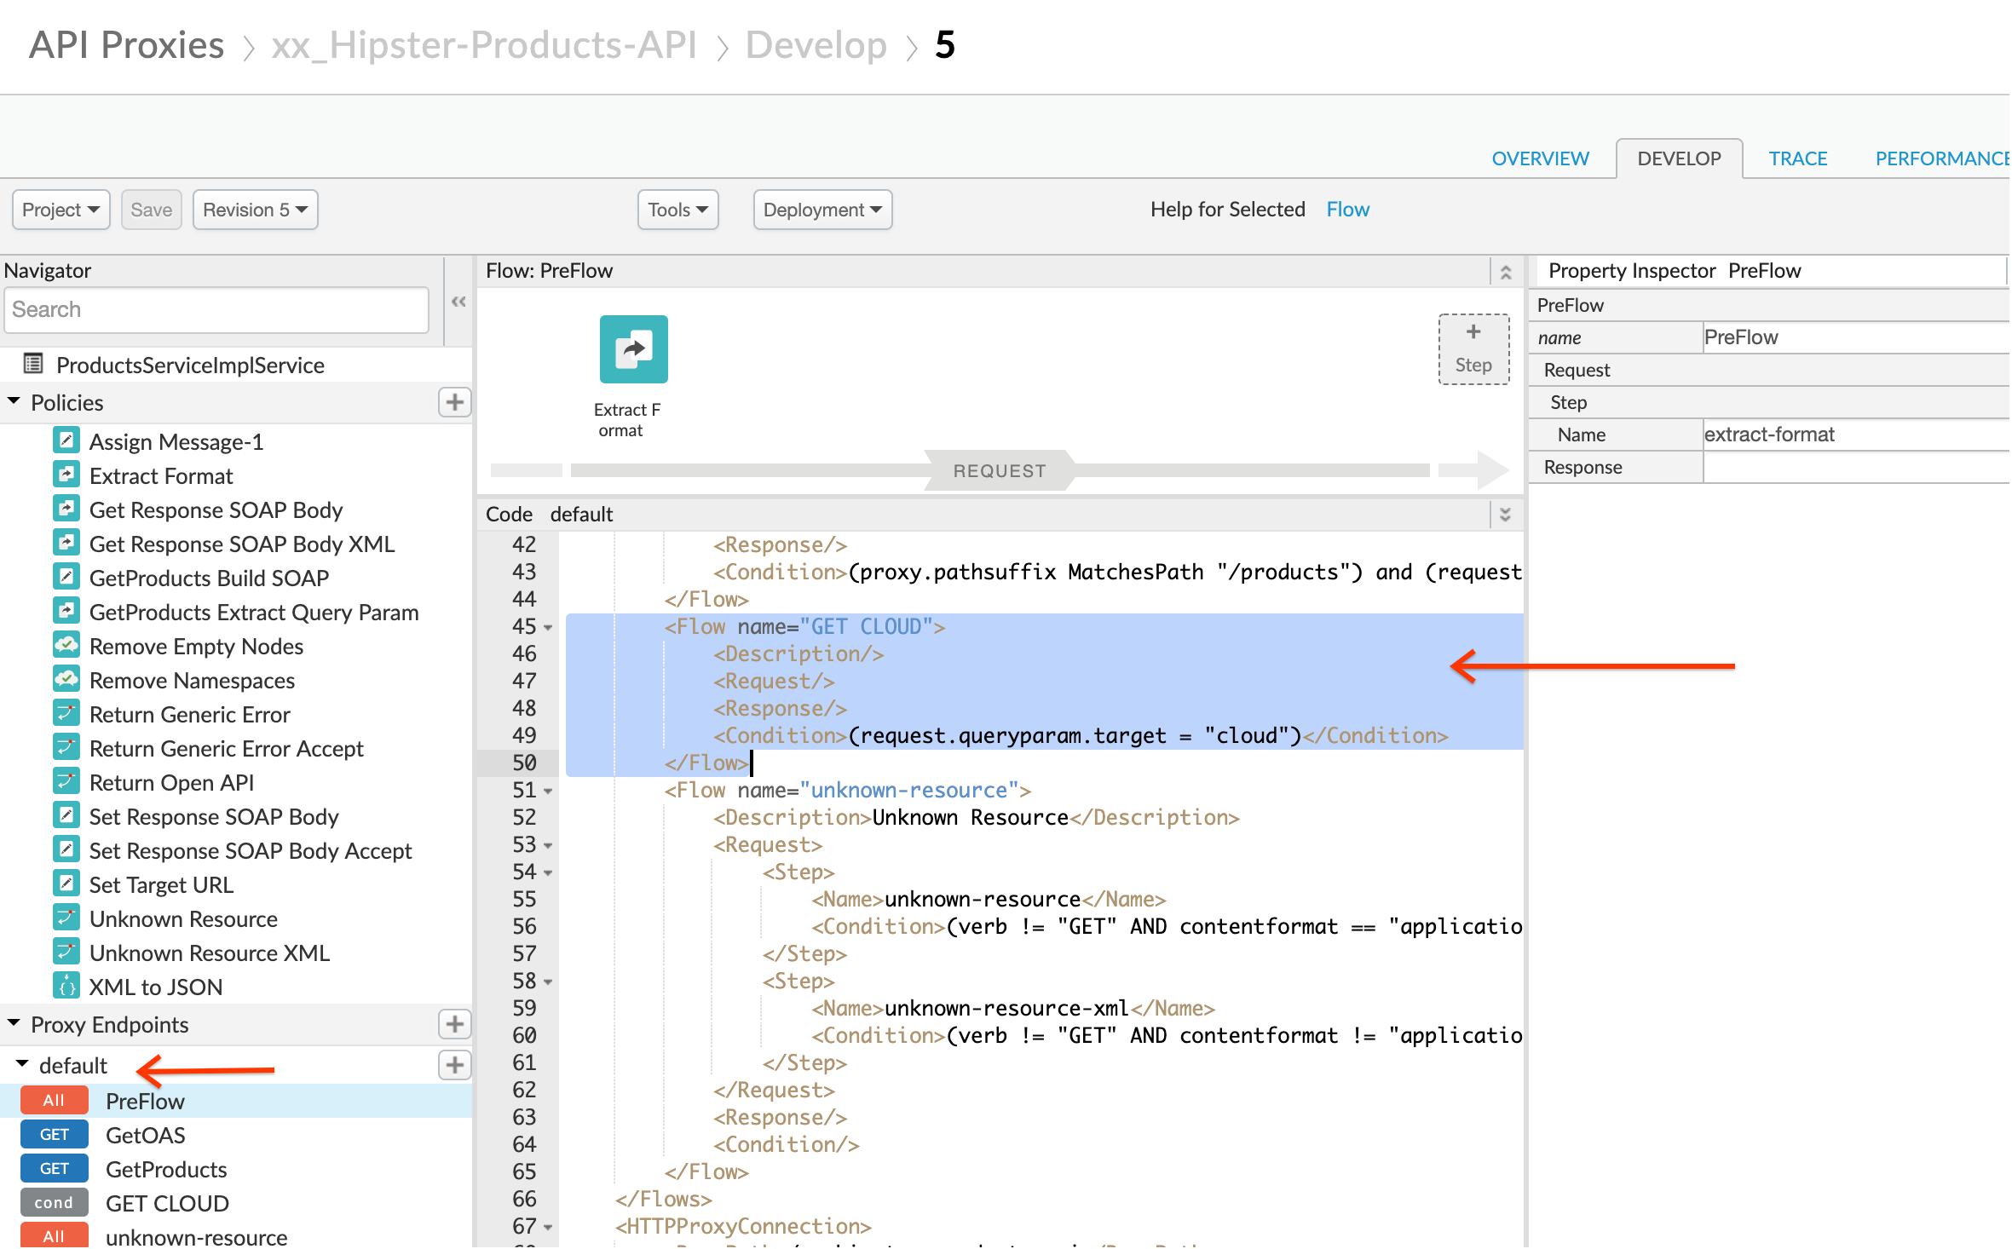Open the Deployment dropdown menu

[823, 210]
